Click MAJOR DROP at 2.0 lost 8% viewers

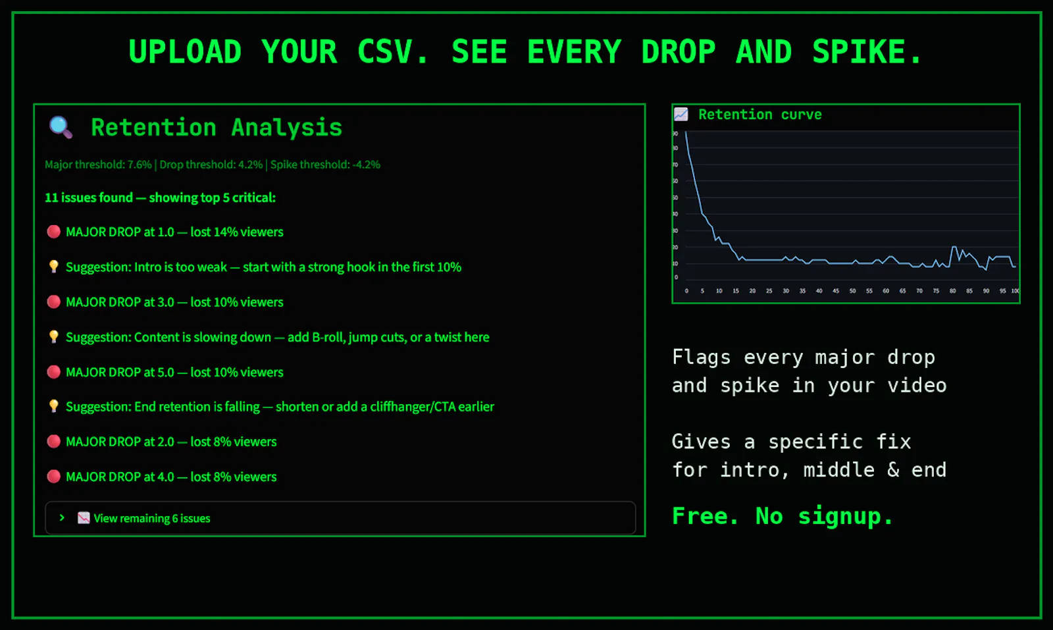click(x=171, y=442)
